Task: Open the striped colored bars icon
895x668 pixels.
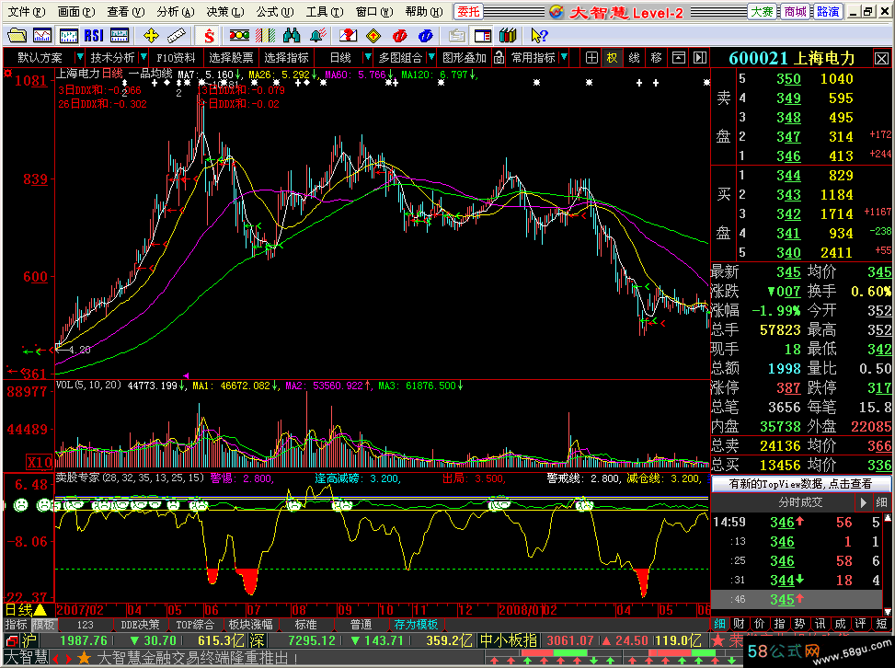Action: [266, 36]
